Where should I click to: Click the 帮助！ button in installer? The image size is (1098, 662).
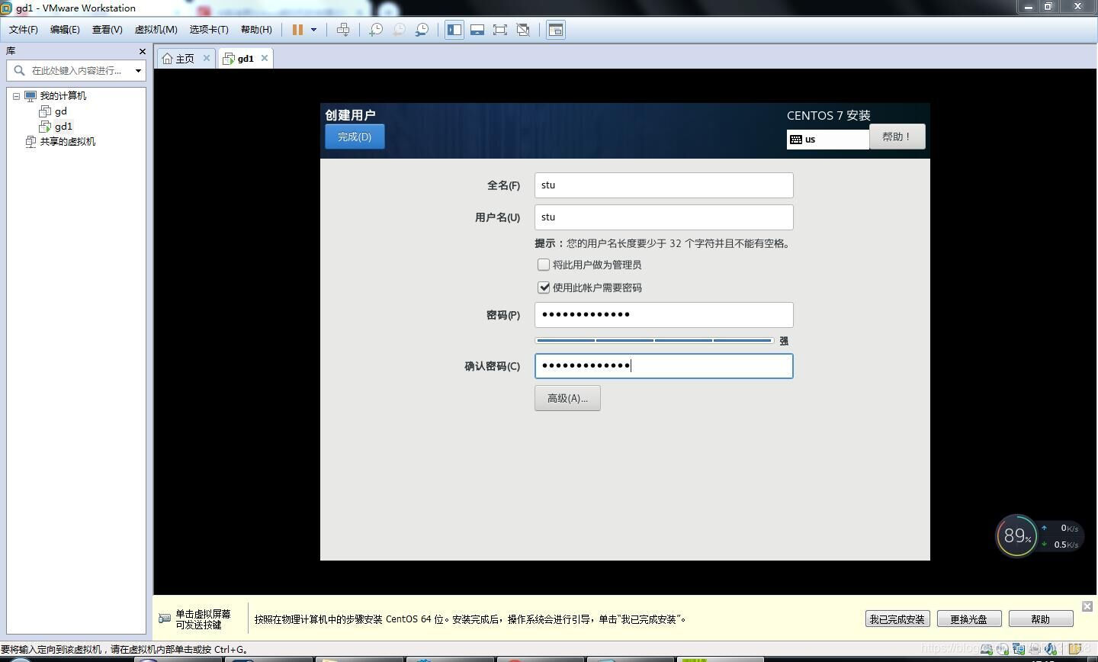(x=897, y=137)
